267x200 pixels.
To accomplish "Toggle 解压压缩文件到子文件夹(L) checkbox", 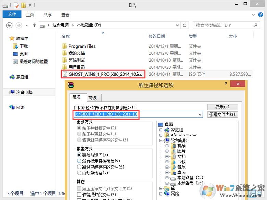I will point(79,188).
